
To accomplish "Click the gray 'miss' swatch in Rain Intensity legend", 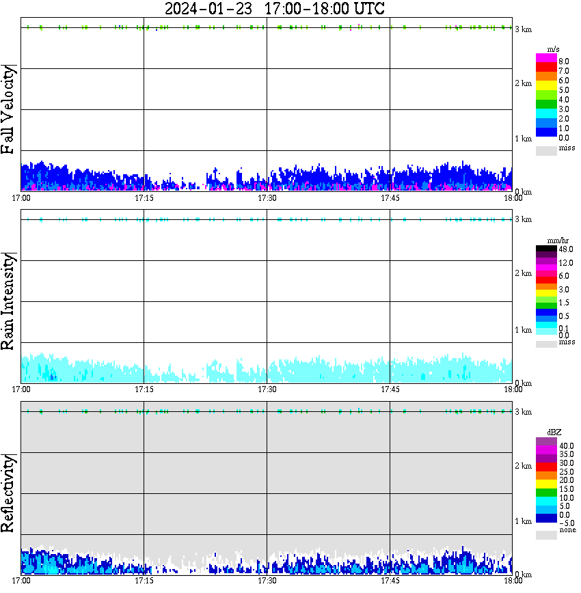I will [546, 344].
